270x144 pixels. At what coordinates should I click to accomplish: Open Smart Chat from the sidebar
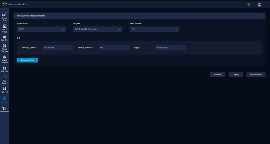[x=4, y=17]
